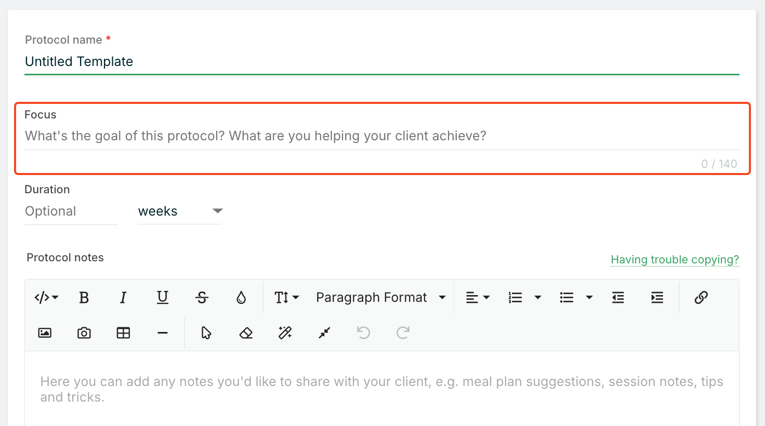Insert a link with the chain icon
The height and width of the screenshot is (426, 765).
pos(701,298)
